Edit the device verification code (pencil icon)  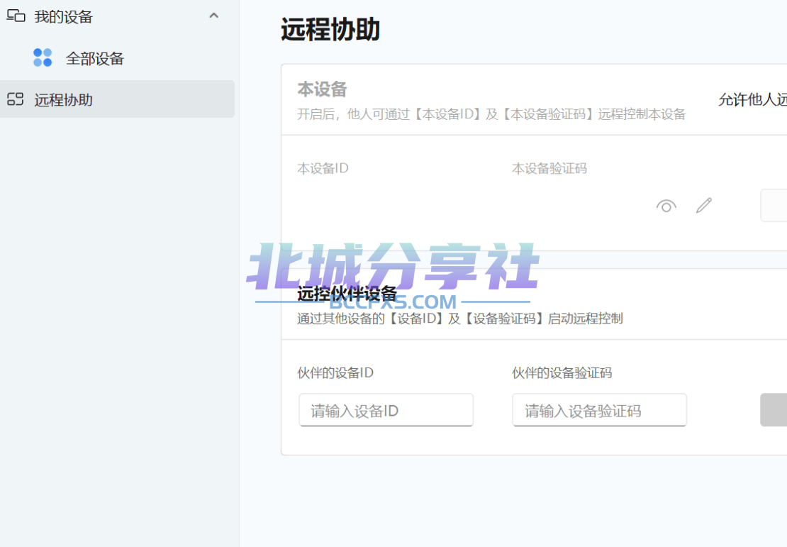pyautogui.click(x=703, y=206)
